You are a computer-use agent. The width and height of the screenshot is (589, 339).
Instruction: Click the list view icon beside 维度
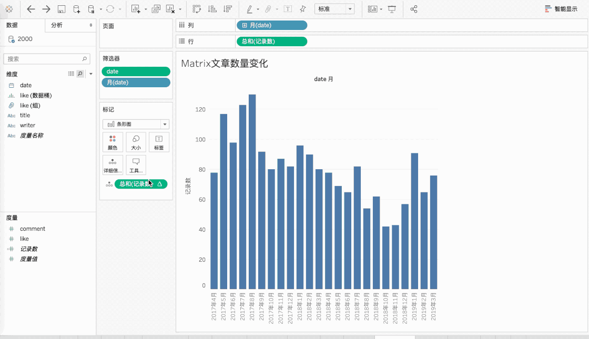coord(71,74)
